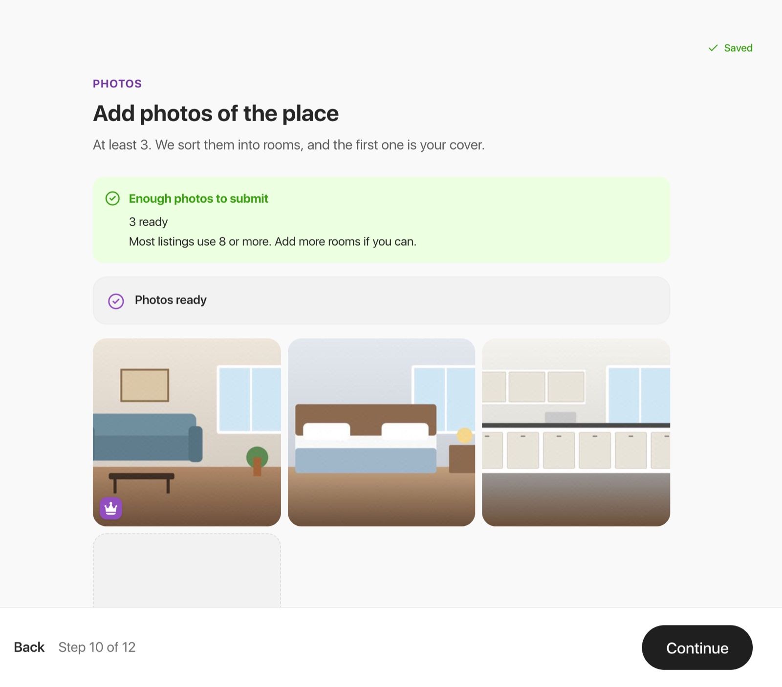Click the "Saved" status text
The height and width of the screenshot is (687, 782).
[x=738, y=48]
